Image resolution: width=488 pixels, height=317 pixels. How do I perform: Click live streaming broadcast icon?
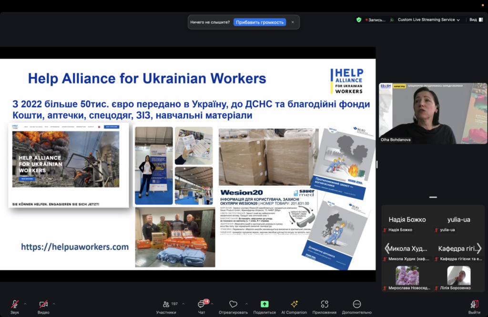tap(392, 20)
